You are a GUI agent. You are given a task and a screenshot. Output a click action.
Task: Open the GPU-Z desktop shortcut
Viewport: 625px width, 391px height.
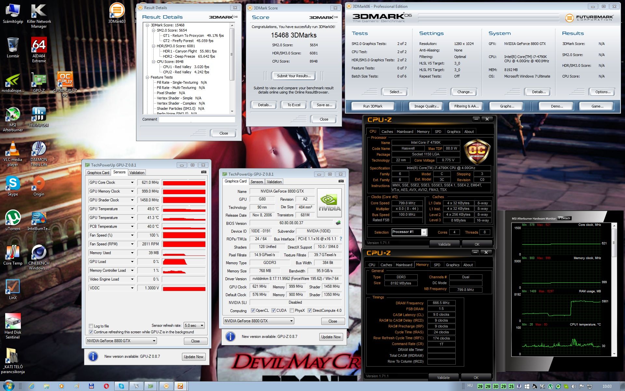(39, 83)
